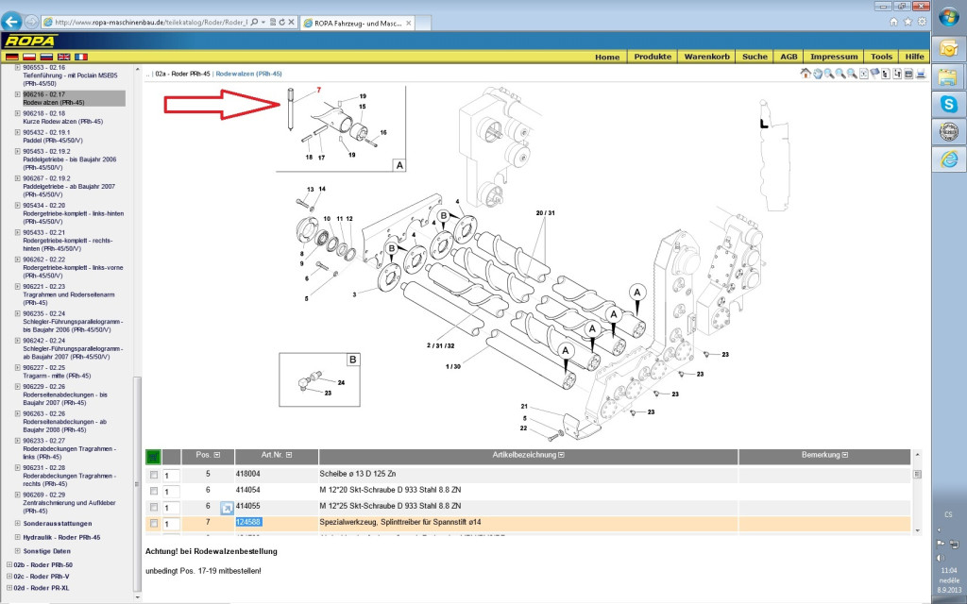967x604 pixels.
Task: Expand the 02c - Roder PRh-V node
Action: coord(9,577)
